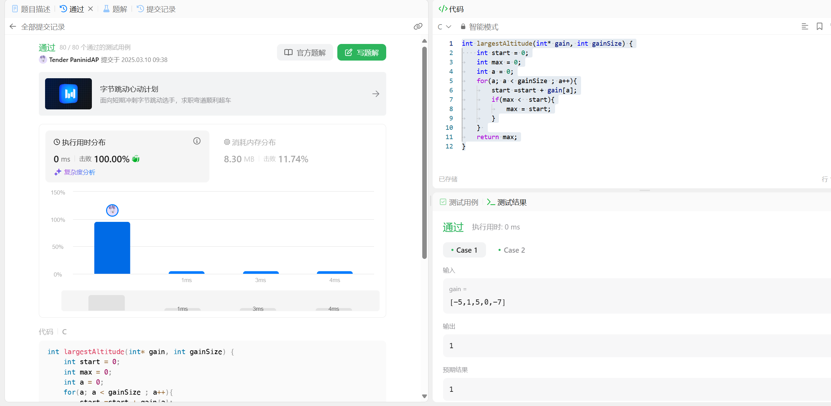Click the user avatar above chart bar
Image resolution: width=831 pixels, height=406 pixels.
(x=112, y=210)
